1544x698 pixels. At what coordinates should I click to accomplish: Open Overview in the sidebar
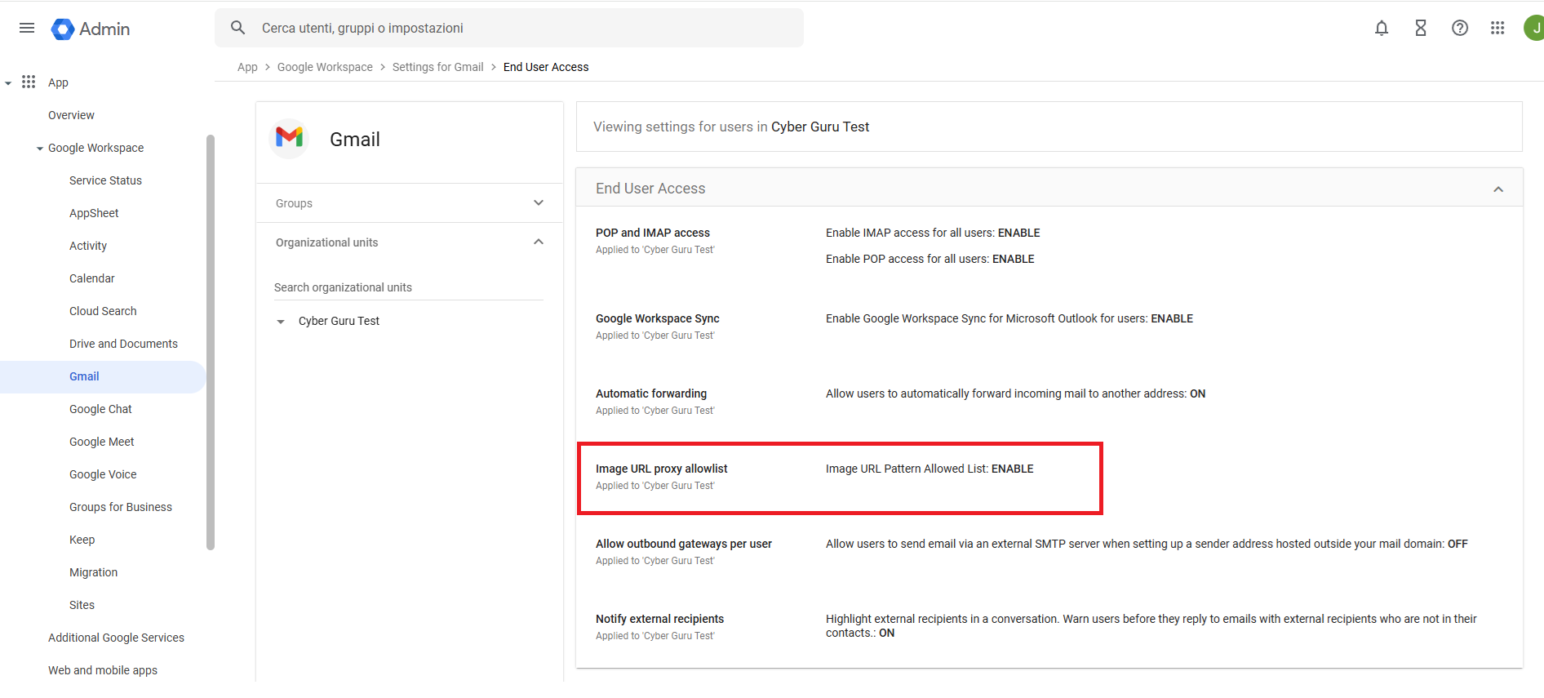[x=71, y=115]
